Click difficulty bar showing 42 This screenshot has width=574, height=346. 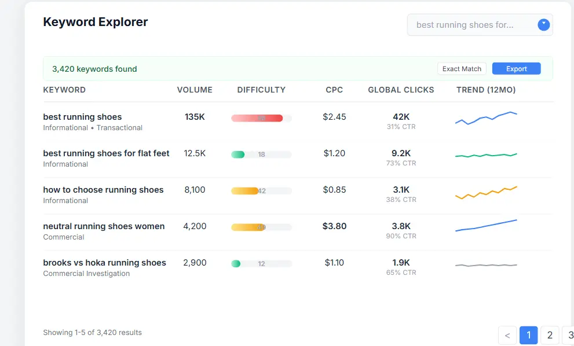click(261, 191)
